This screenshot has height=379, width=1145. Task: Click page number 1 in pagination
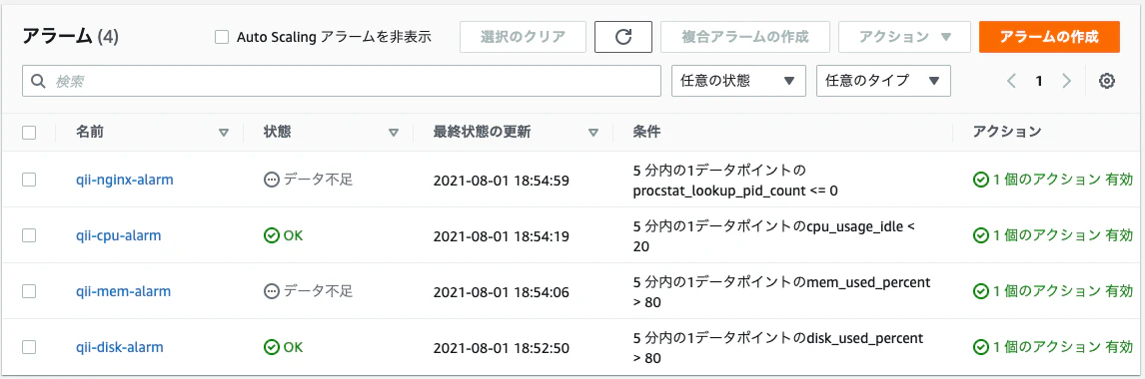[x=1038, y=81]
